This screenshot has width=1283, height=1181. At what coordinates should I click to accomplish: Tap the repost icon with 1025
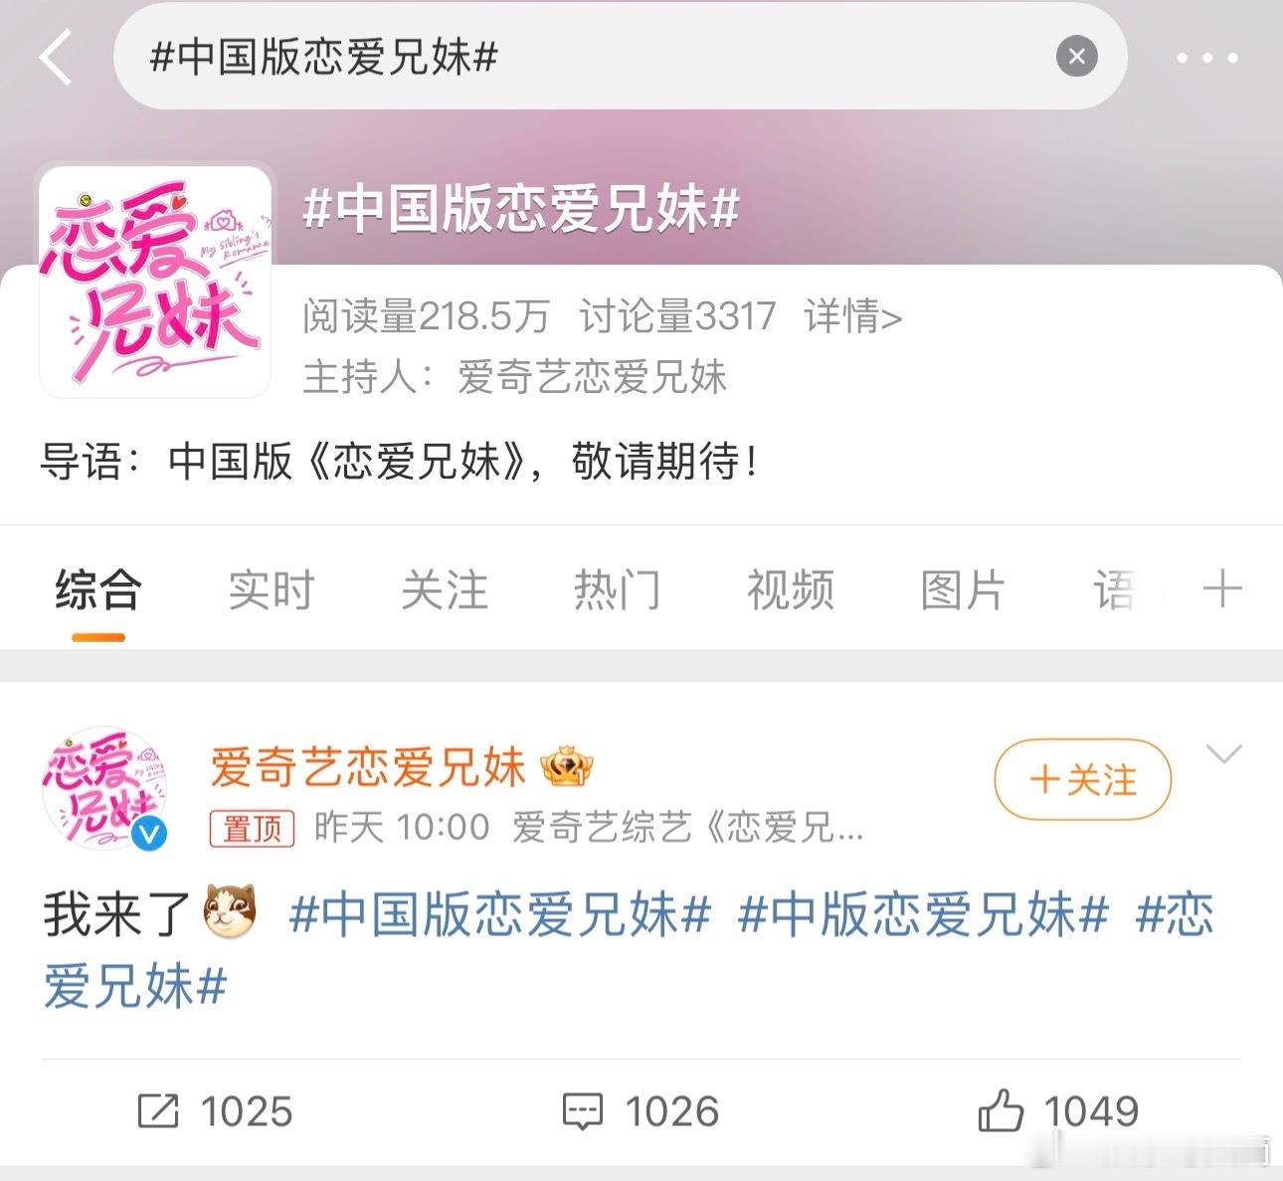pos(158,1111)
